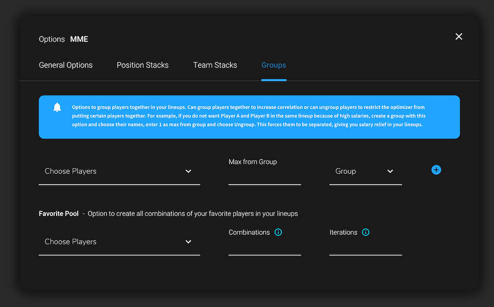Switch to the General Options tab

click(65, 65)
